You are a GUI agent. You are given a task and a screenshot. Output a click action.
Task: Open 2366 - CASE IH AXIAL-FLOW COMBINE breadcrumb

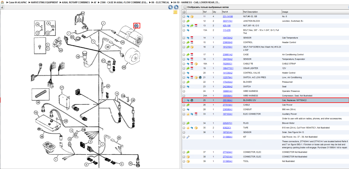click(x=124, y=2)
